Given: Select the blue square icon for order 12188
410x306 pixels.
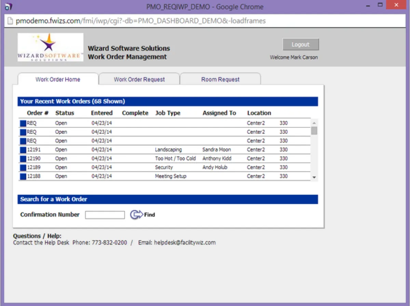Looking at the screenshot, I should [23, 177].
